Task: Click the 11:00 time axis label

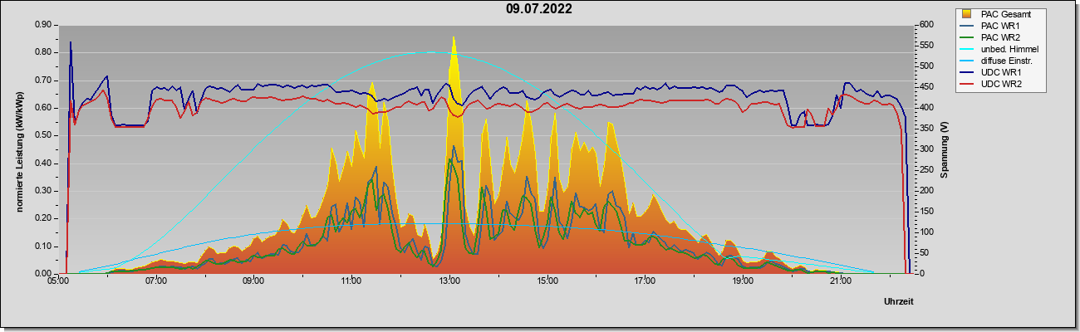Action: (x=351, y=282)
